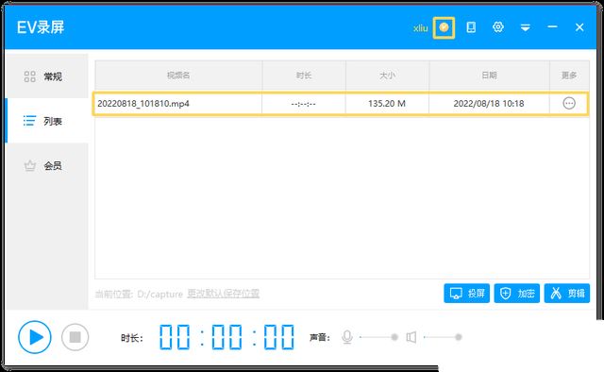Click the 投屏 screen cast button
The image size is (604, 372).
466,294
